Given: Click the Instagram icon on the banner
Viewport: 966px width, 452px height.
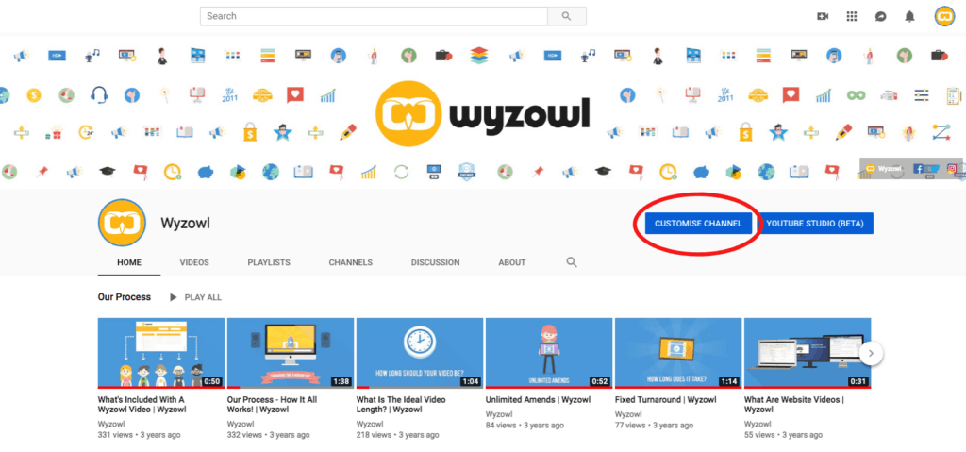Looking at the screenshot, I should (x=952, y=168).
